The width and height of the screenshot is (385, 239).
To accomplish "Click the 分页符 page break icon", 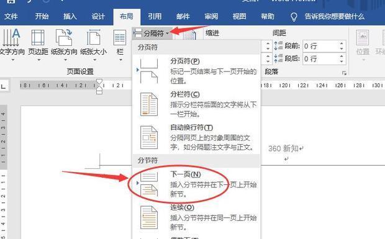I will [149, 71].
